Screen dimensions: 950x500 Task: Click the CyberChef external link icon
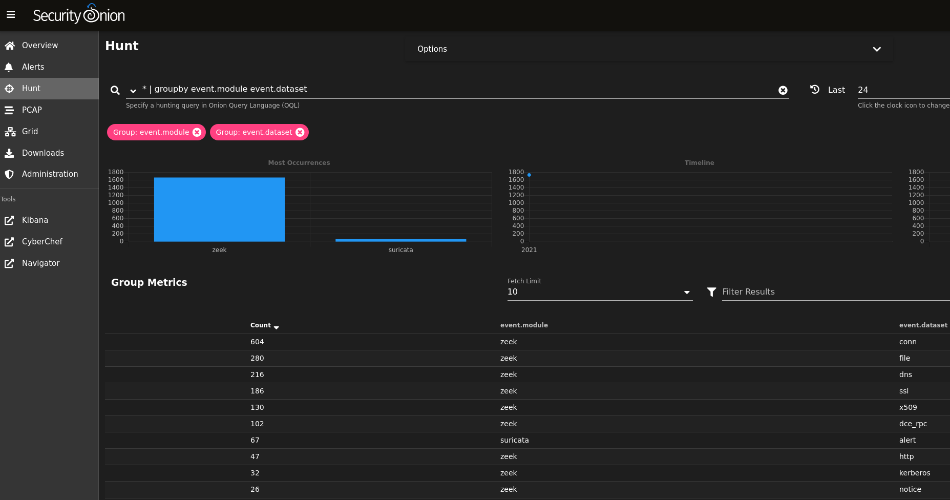[9, 242]
